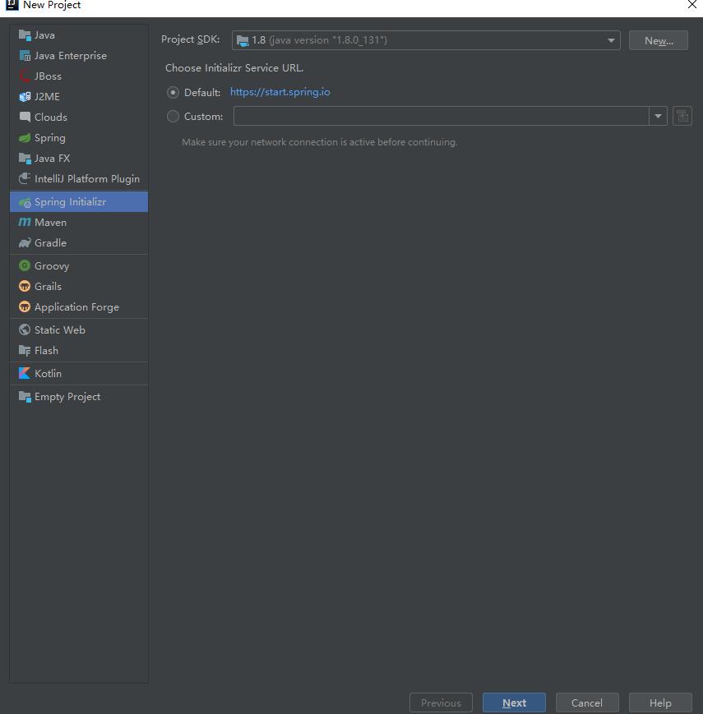Click the Spring leaf icon
703x714 pixels.
[x=25, y=138]
